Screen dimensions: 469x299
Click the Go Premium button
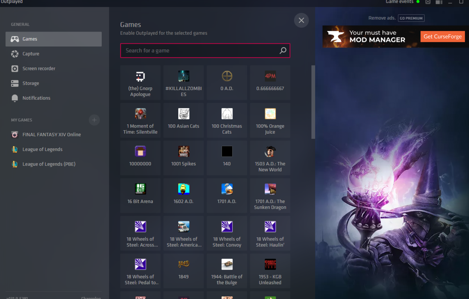(x=411, y=18)
